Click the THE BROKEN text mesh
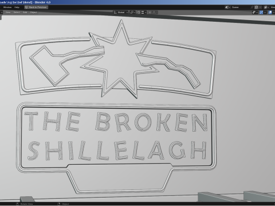Screen dimensions: 275x206 point(116,121)
